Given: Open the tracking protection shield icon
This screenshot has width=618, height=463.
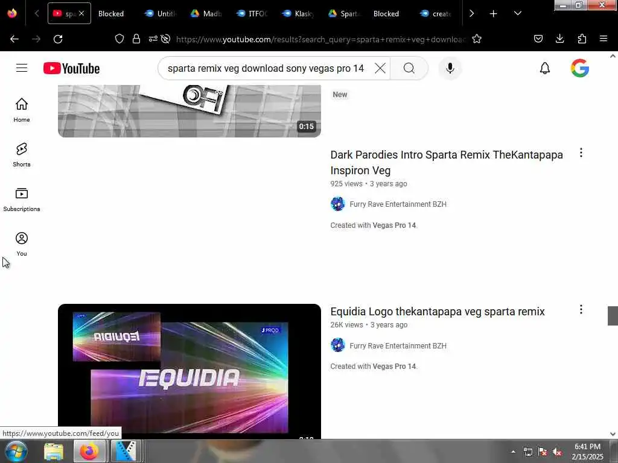Looking at the screenshot, I should tap(119, 39).
